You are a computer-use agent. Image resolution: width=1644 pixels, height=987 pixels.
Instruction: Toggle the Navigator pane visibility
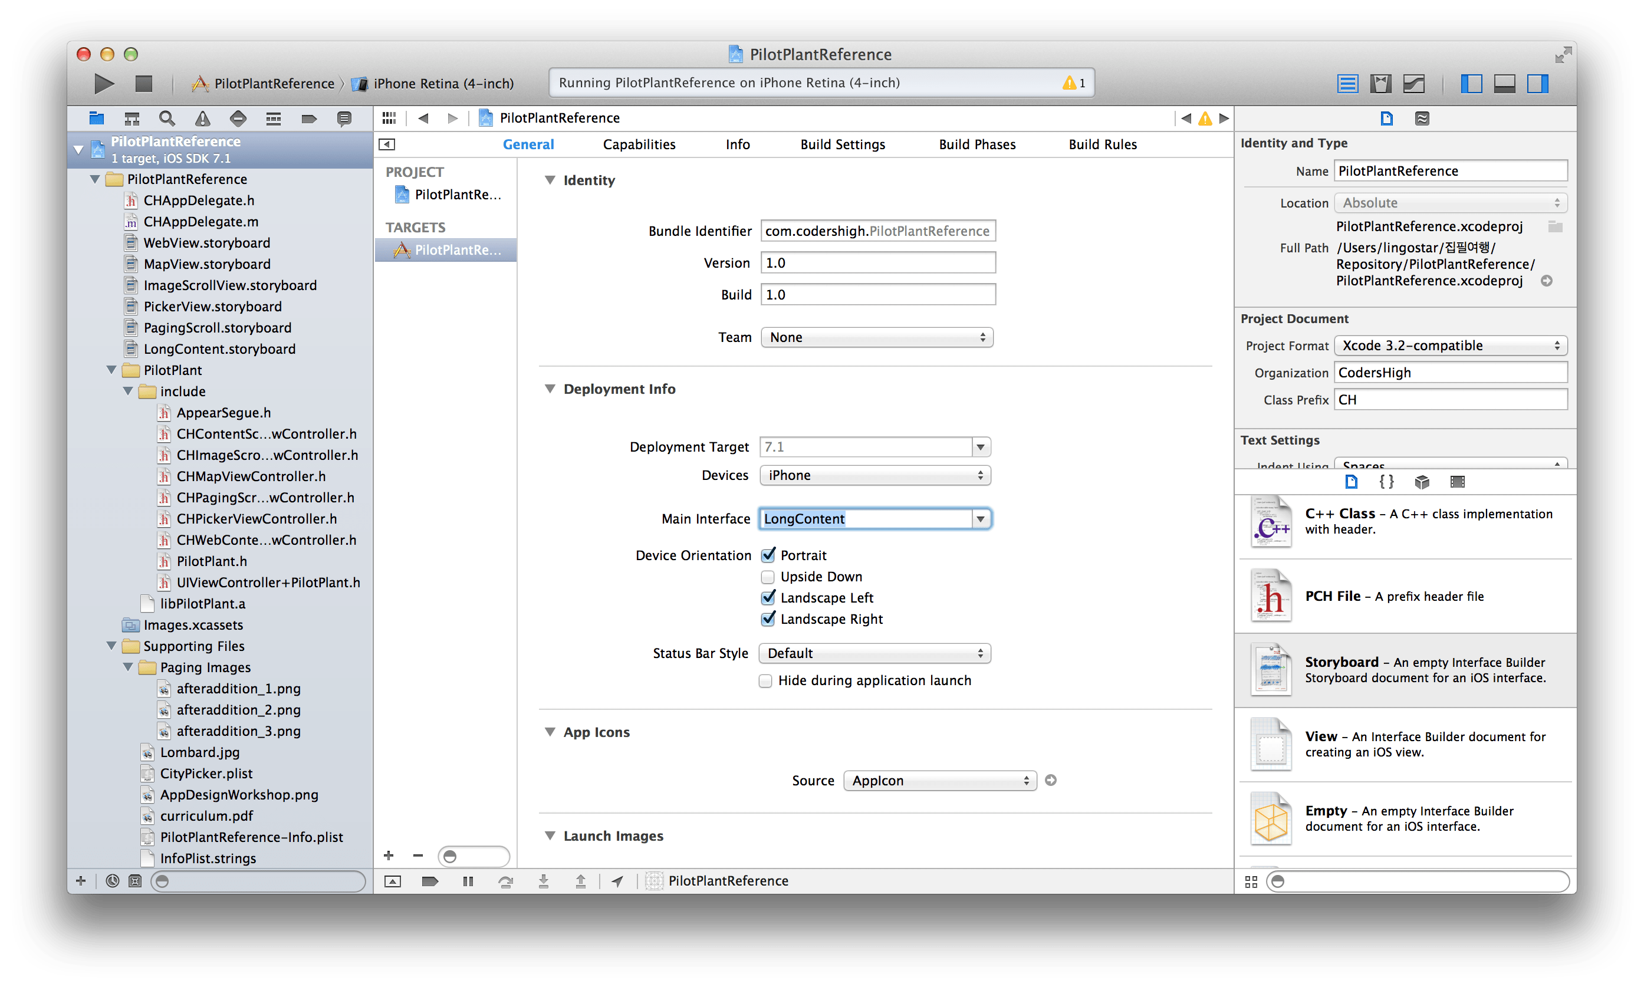point(1471,83)
